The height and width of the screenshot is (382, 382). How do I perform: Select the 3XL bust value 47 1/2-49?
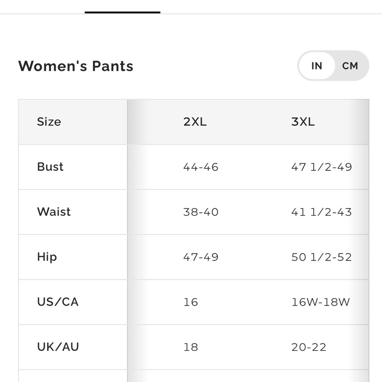pos(321,167)
